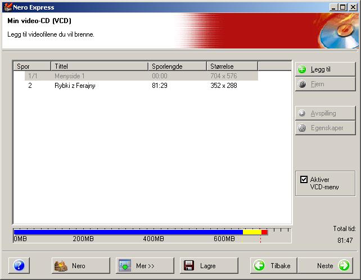Screen dimensions: 361x280
Task: Open help with the blue question mark icon
Action: [x=19, y=265]
